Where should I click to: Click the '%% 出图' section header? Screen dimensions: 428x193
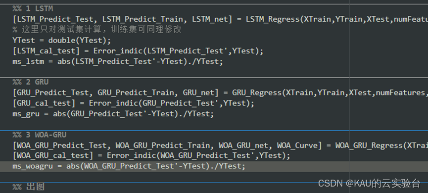coord(28,187)
